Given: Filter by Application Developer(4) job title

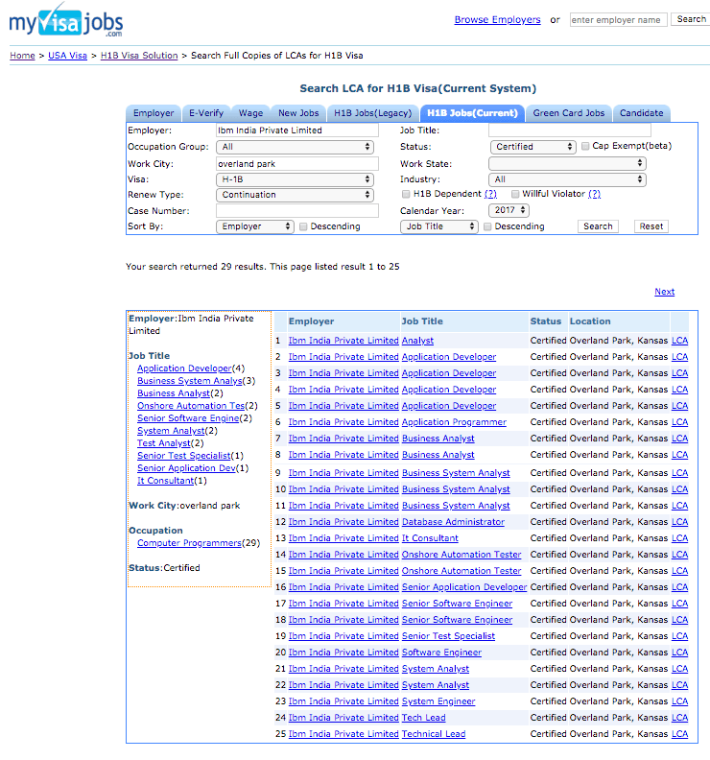Looking at the screenshot, I should coord(184,368).
